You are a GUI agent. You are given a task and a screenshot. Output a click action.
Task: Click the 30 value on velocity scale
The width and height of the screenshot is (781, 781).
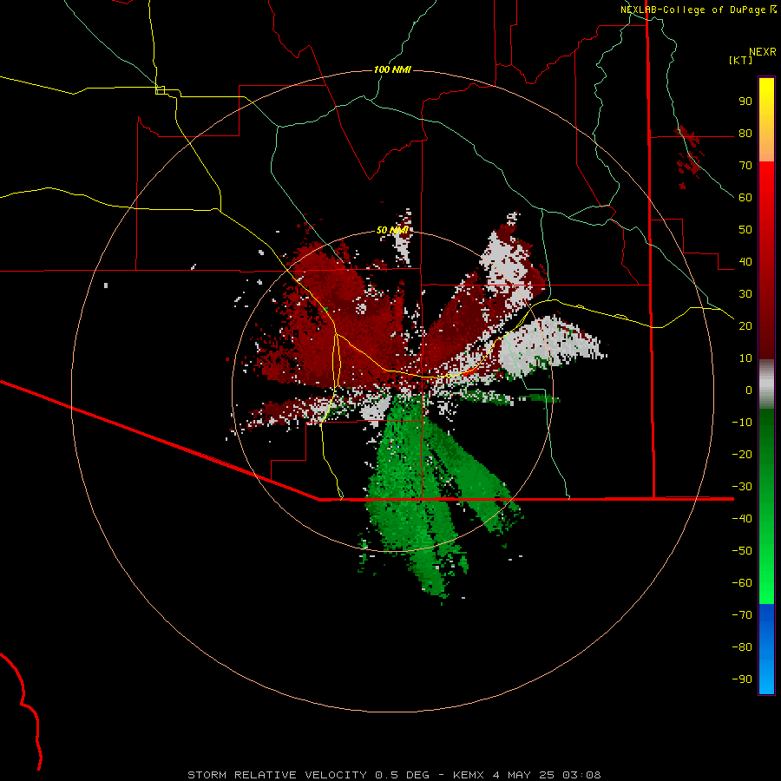745,294
